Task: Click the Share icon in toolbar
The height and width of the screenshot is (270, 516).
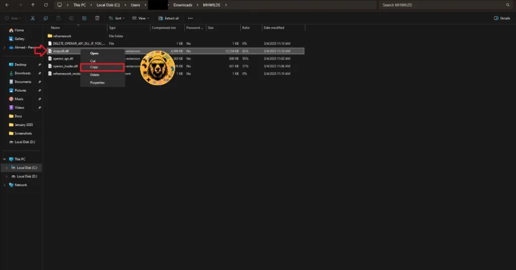Action: tap(84, 18)
